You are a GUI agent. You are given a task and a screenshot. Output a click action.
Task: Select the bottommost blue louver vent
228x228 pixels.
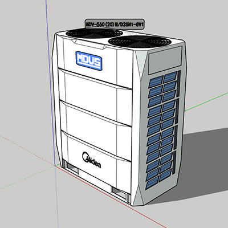[x=152, y=183]
